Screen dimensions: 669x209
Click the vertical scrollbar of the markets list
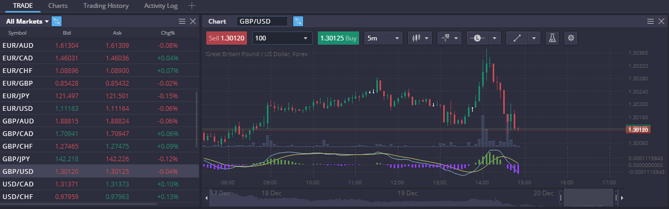pos(197,120)
